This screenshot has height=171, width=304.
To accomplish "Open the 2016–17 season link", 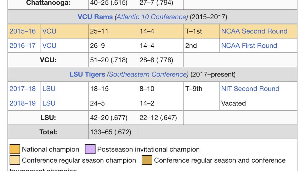I will coord(23,46).
